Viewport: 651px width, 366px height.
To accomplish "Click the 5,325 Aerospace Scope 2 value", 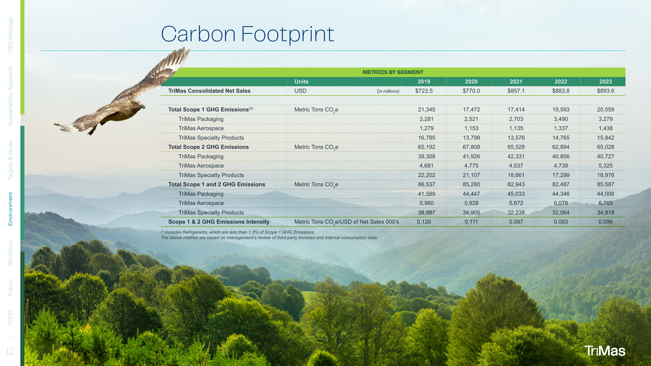I will 605,166.
